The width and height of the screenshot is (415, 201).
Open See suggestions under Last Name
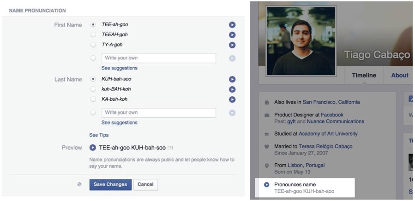point(120,123)
